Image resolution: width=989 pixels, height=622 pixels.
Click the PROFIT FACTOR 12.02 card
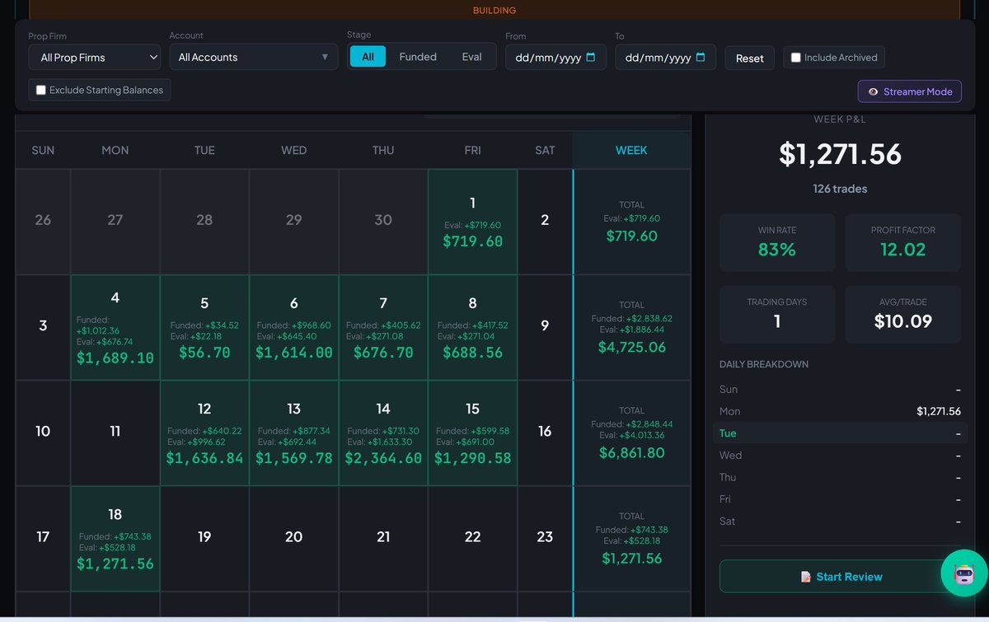click(903, 243)
